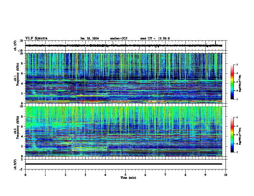
Task: Click the "-7" tick on the ch.2 color bar
Action: pyautogui.click(x=236, y=152)
